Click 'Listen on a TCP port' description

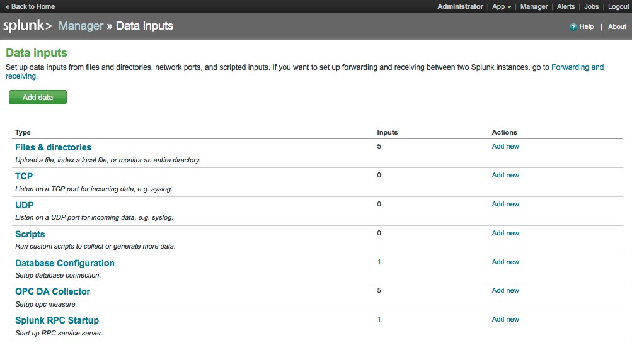(x=93, y=189)
